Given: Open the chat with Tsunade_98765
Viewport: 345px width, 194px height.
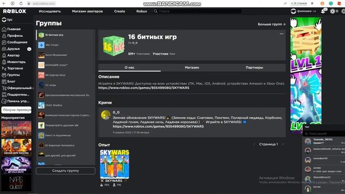Looking at the screenshot, I should pyautogui.click(x=324, y=141).
